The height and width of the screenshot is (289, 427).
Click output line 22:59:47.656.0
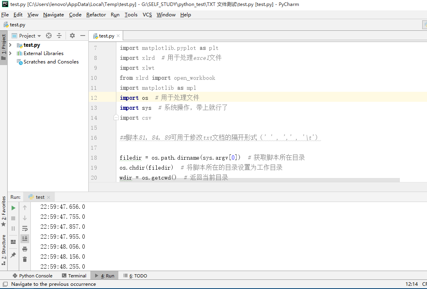pos(63,207)
